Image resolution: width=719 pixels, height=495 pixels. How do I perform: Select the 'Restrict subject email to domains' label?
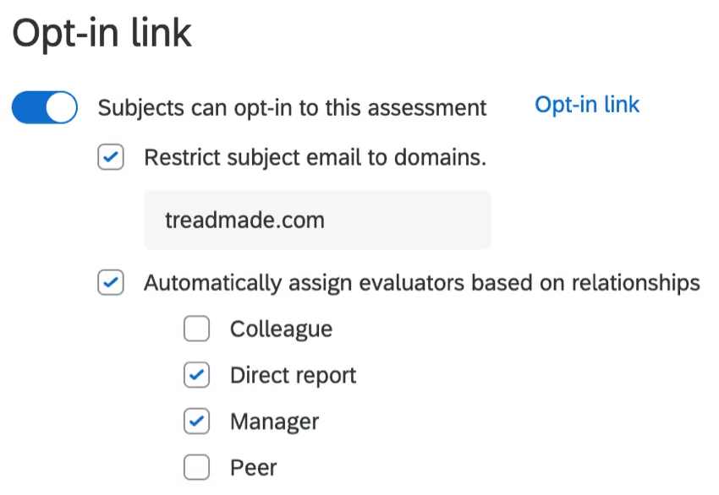coord(316,158)
